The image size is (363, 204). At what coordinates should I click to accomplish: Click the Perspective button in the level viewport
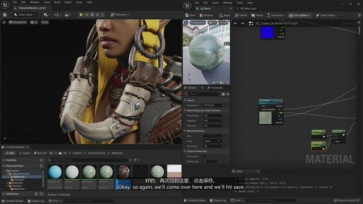[18, 22]
